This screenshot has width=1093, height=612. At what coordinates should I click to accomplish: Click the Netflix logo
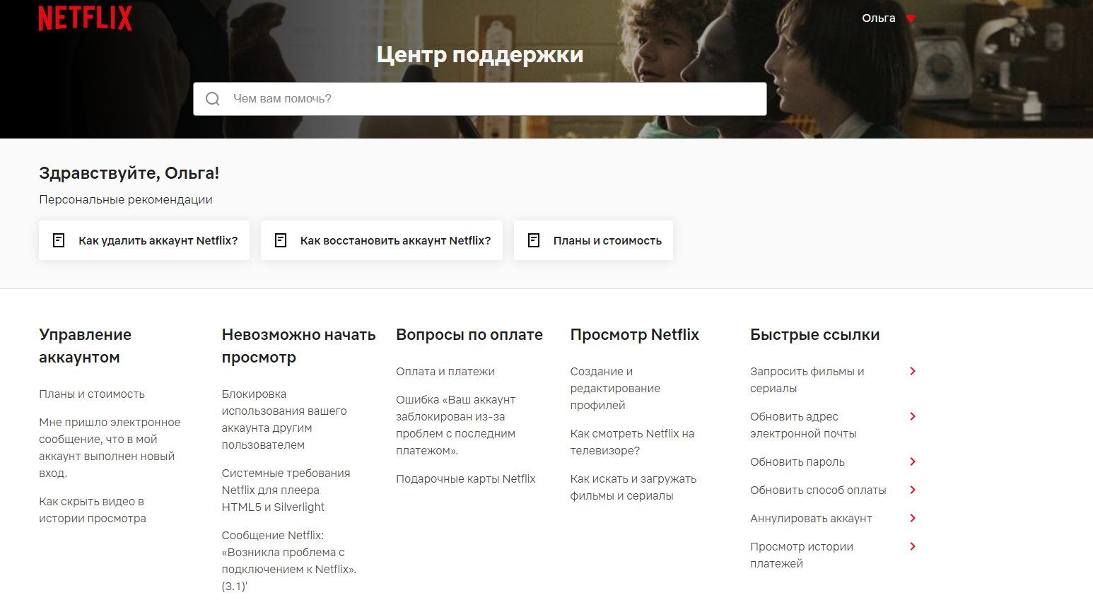86,18
